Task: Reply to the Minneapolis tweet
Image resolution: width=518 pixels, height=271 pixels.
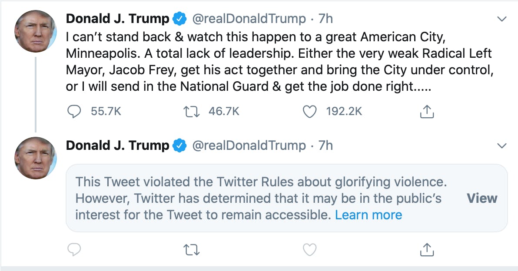Action: [75, 112]
